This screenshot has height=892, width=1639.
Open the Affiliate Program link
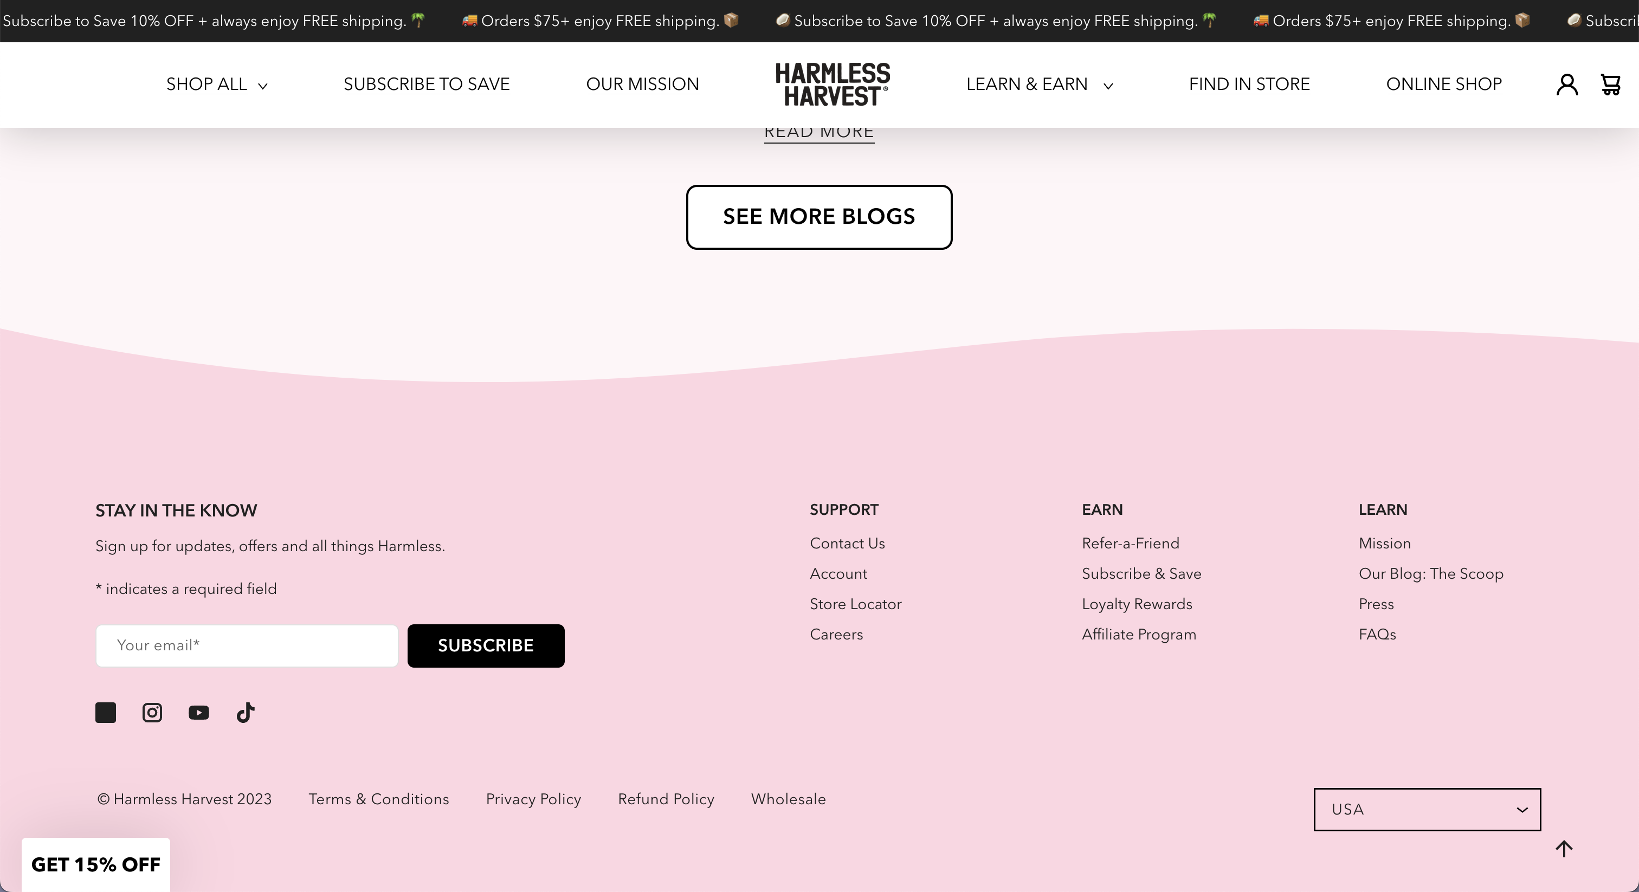click(x=1139, y=635)
